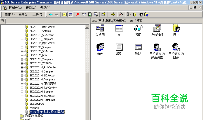Click the Help question mark icon

coord(104,14)
